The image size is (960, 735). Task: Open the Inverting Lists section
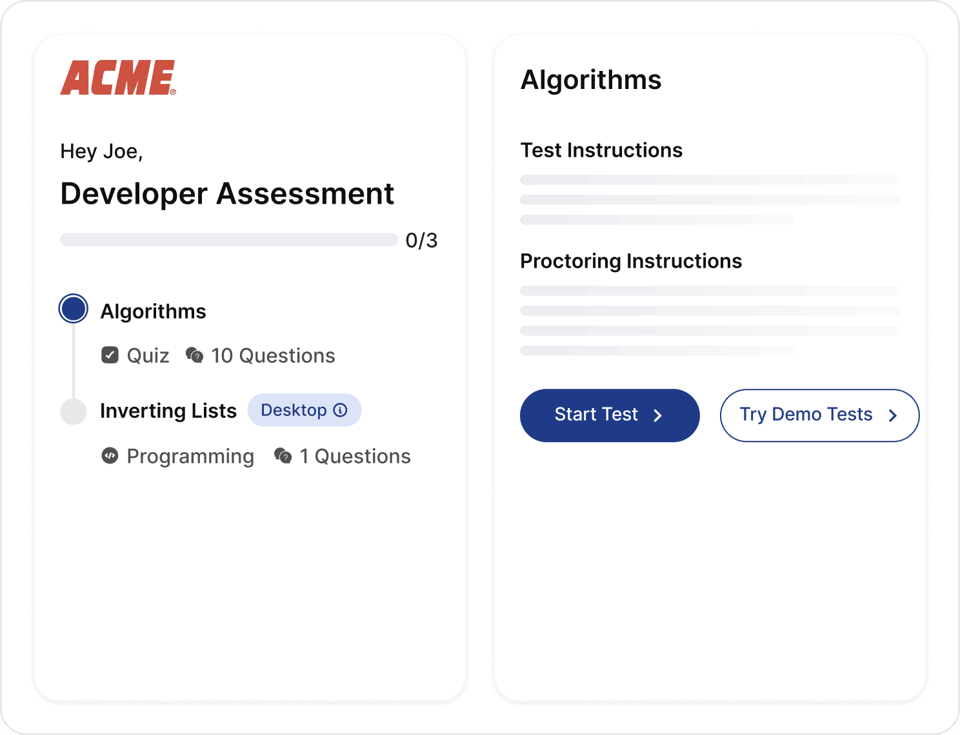[x=168, y=411]
